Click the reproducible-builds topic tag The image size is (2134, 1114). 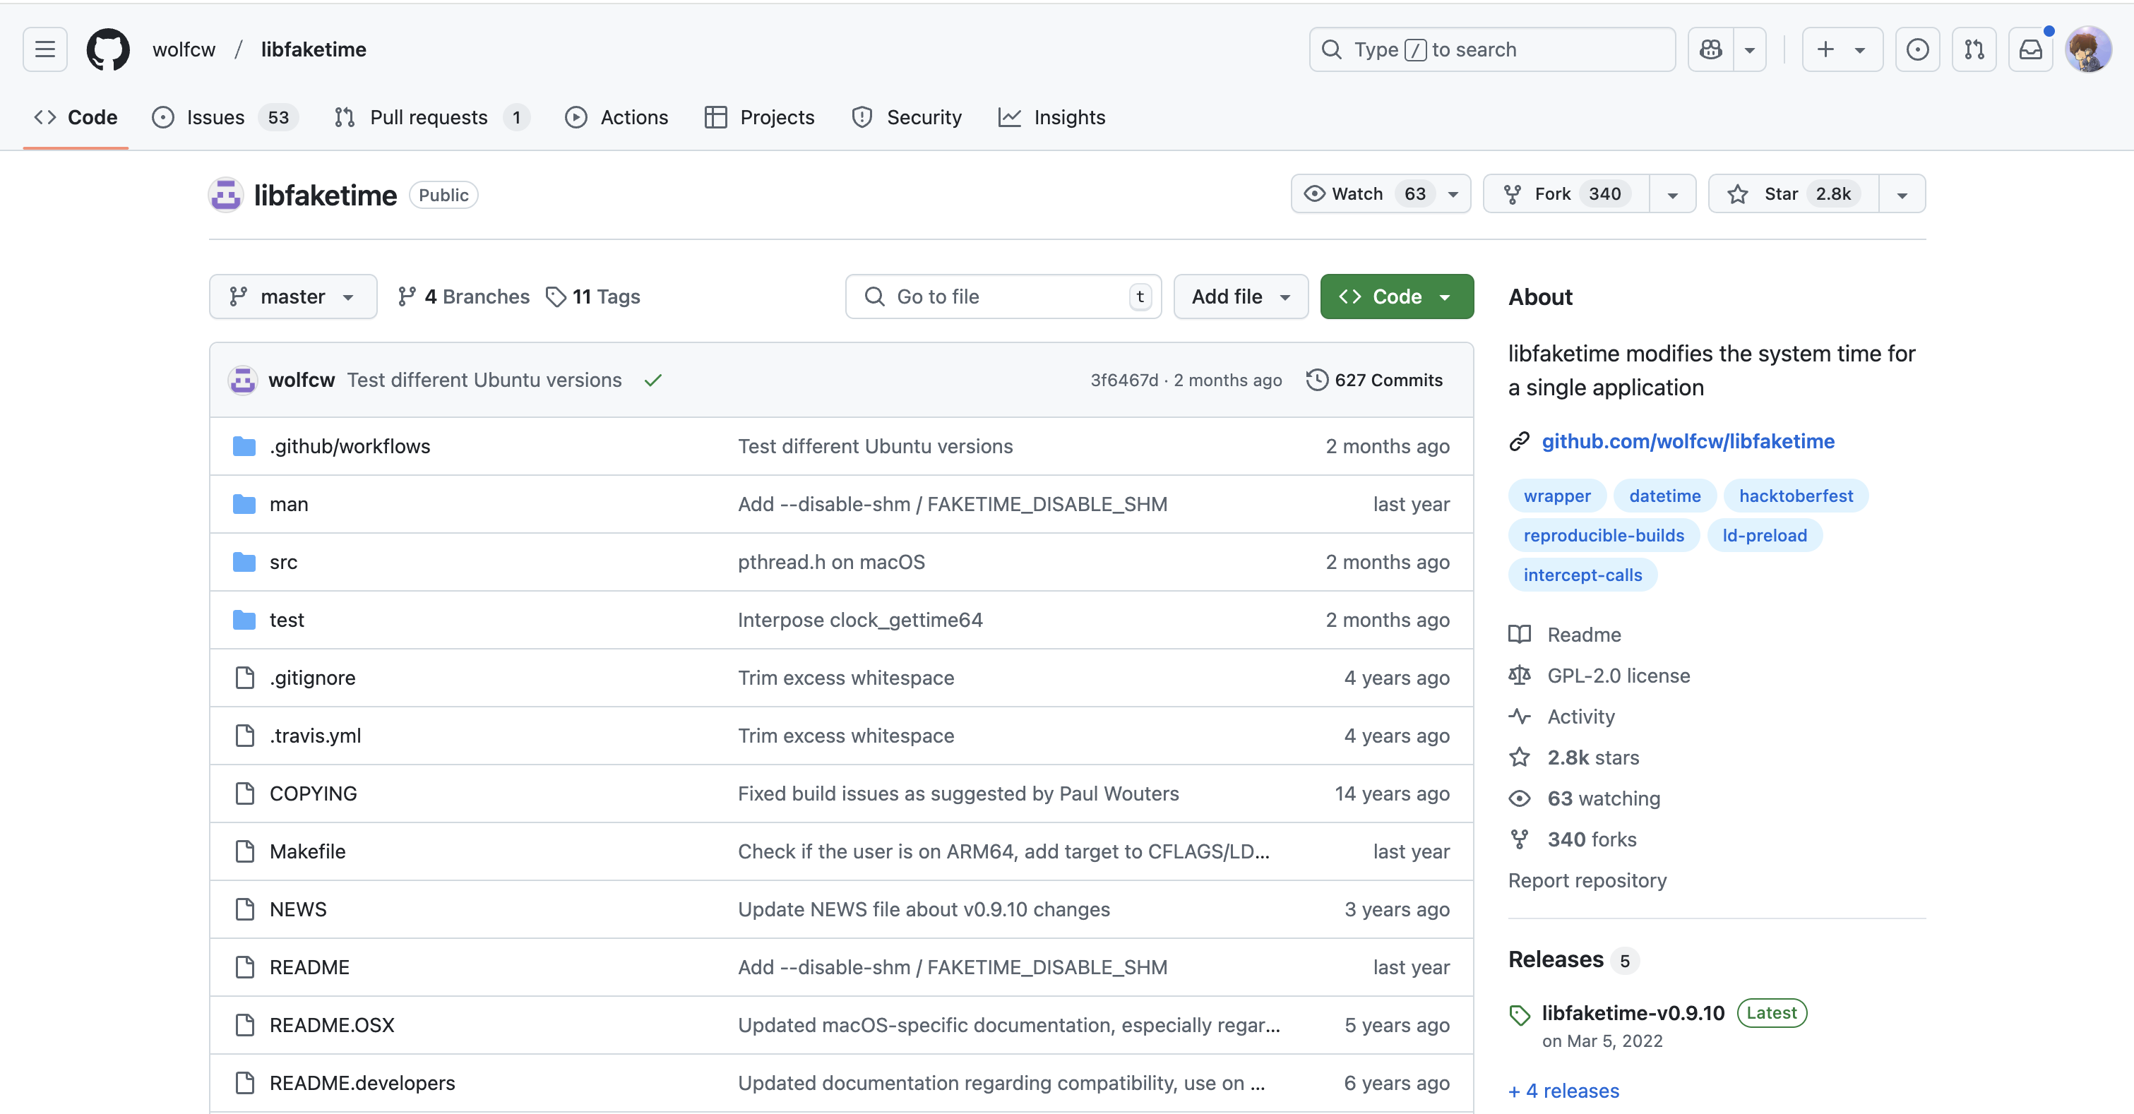pos(1603,535)
